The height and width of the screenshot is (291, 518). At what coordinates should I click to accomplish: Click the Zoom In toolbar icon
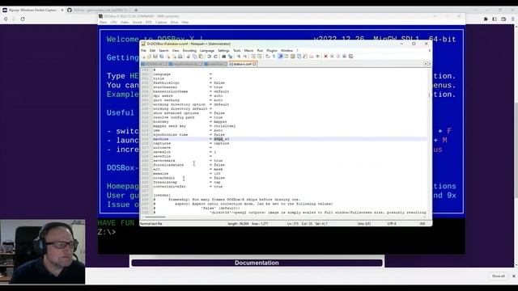tap(239, 57)
